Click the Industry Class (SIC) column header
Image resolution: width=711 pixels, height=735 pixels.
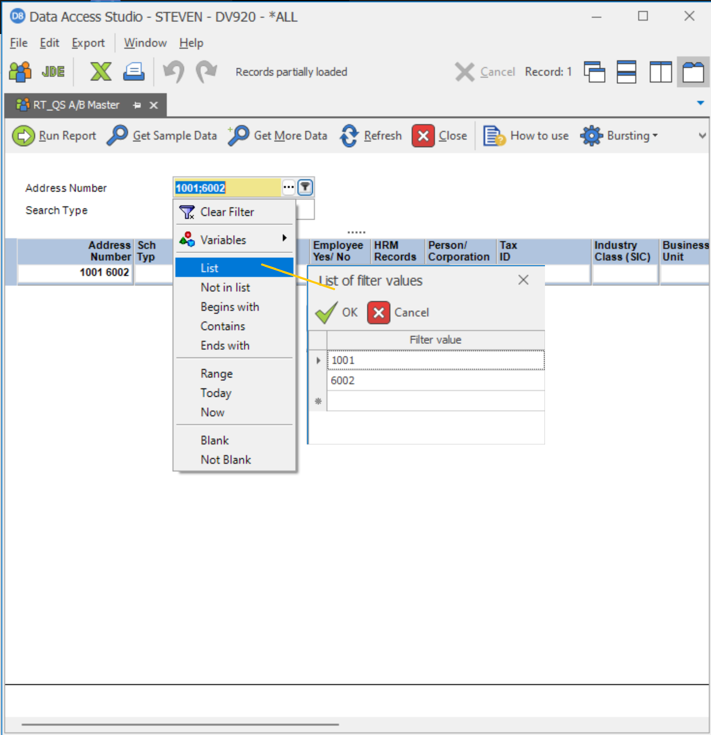[625, 251]
